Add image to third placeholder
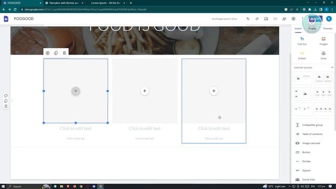The image size is (336, 189). pyautogui.click(x=214, y=91)
